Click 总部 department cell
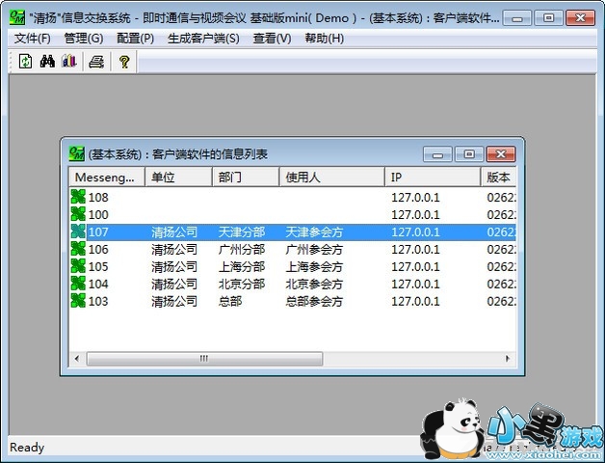The height and width of the screenshot is (463, 605). coord(230,301)
